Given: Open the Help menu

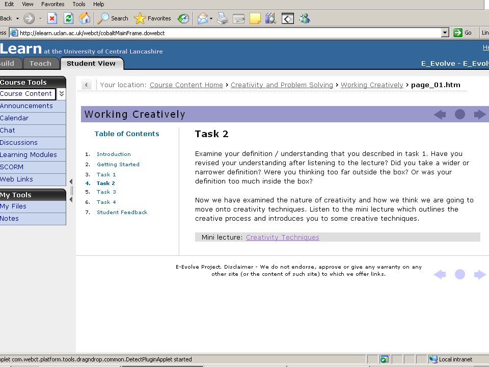Looking at the screenshot, I should [x=98, y=4].
